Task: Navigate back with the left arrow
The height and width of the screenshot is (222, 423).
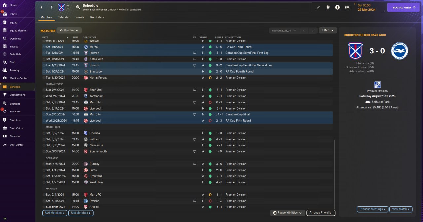Action: click(42, 7)
